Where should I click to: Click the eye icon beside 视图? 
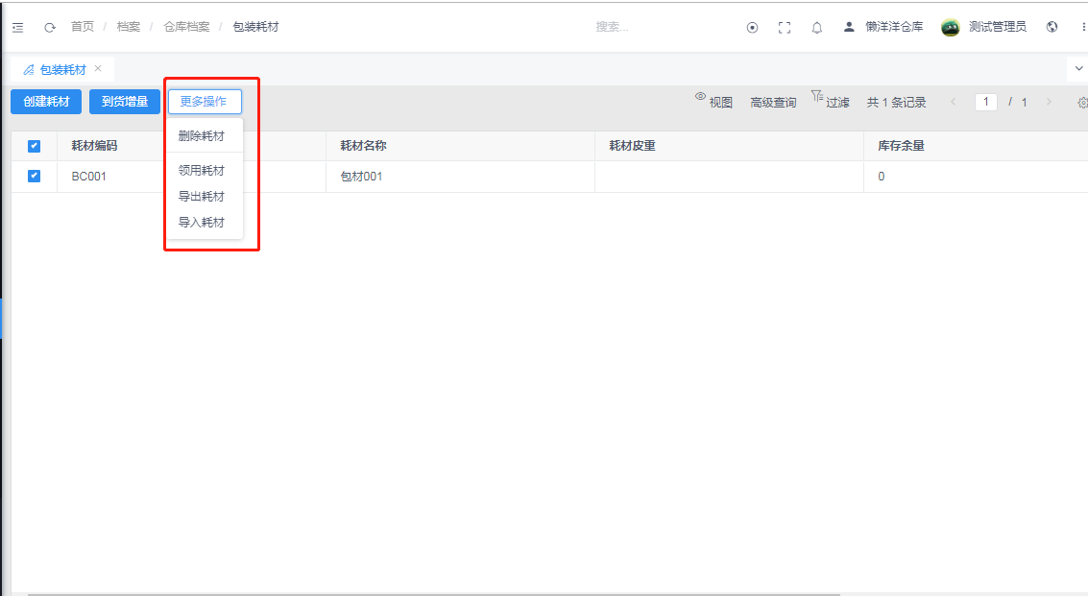coord(701,96)
